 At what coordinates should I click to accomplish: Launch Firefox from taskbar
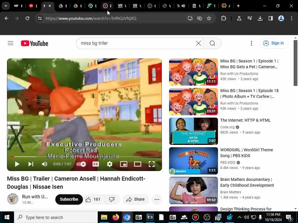pos(115,217)
